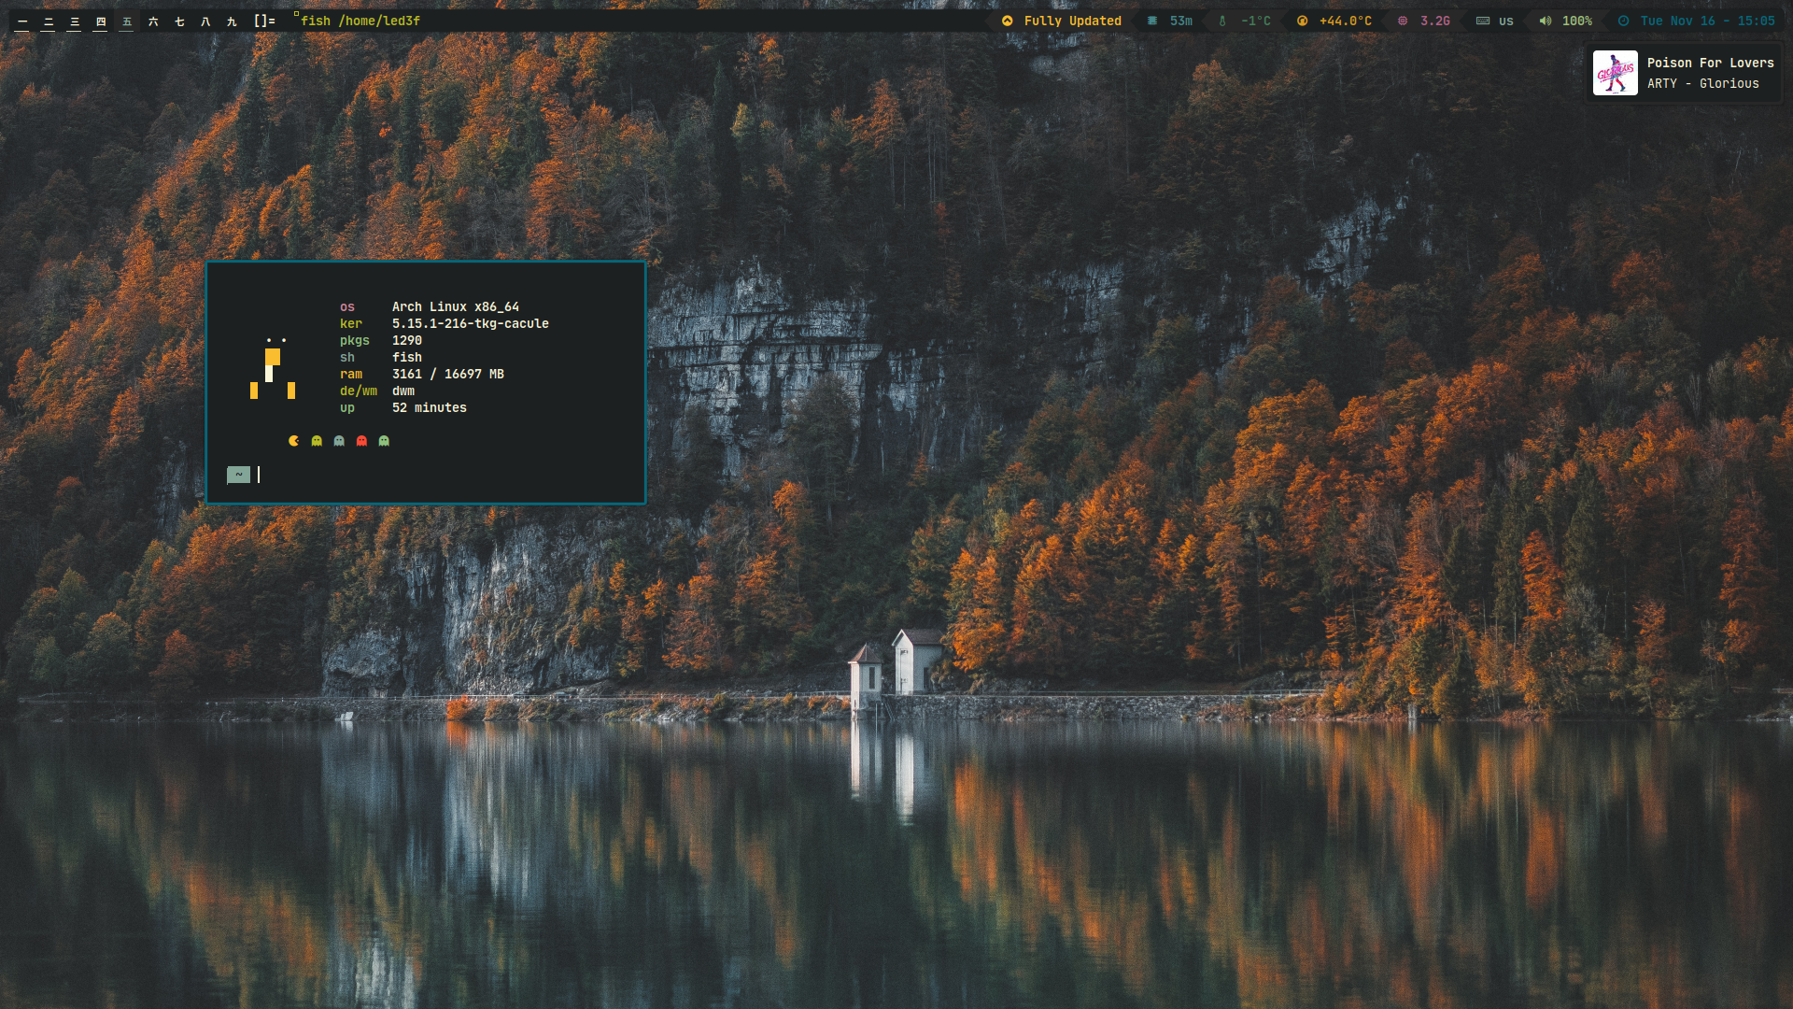This screenshot has width=1793, height=1009.
Task: Click the thermometer weather icon
Action: [x=1222, y=21]
